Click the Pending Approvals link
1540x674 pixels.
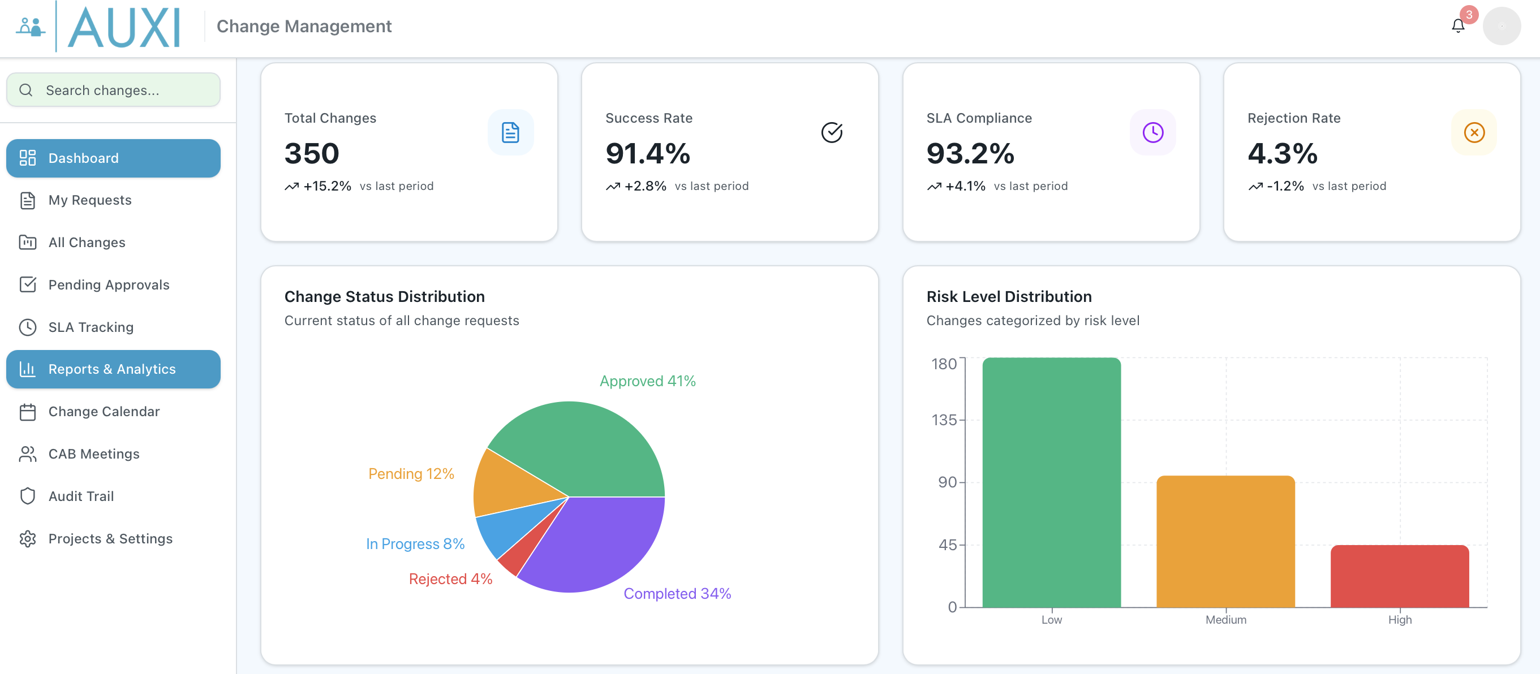[109, 284]
